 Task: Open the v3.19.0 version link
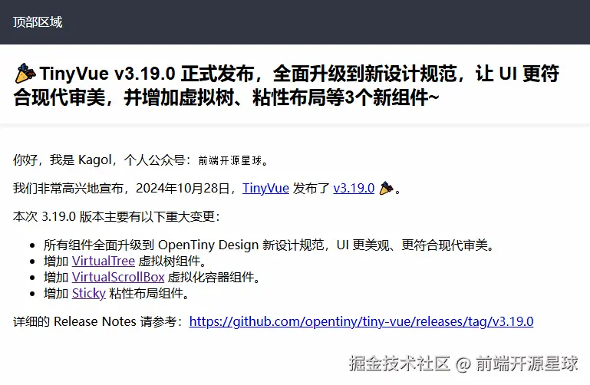[x=354, y=188]
